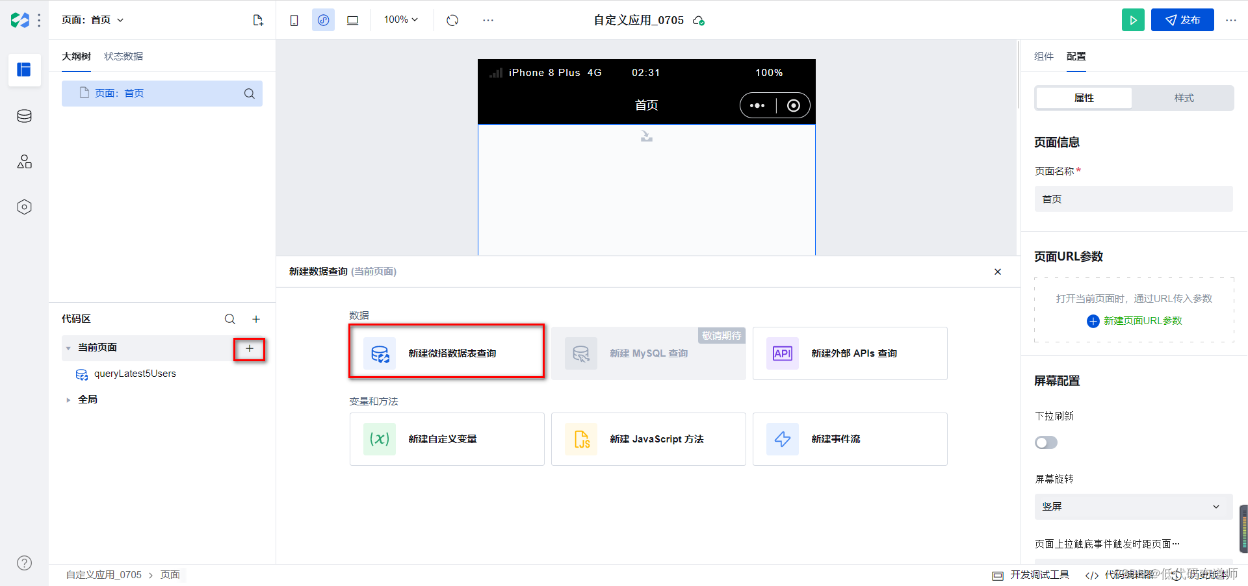Click the green preview play button
1248x586 pixels.
click(1133, 20)
